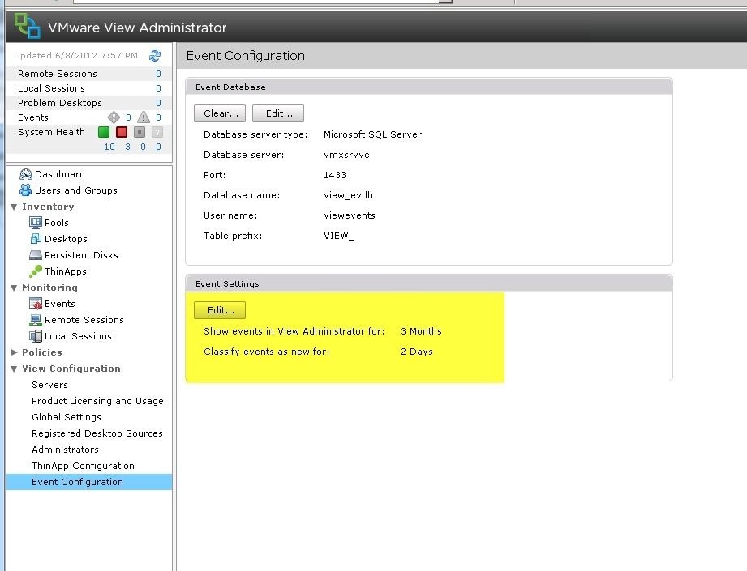This screenshot has width=747, height=571.
Task: Go to Global Settings
Action: (67, 417)
